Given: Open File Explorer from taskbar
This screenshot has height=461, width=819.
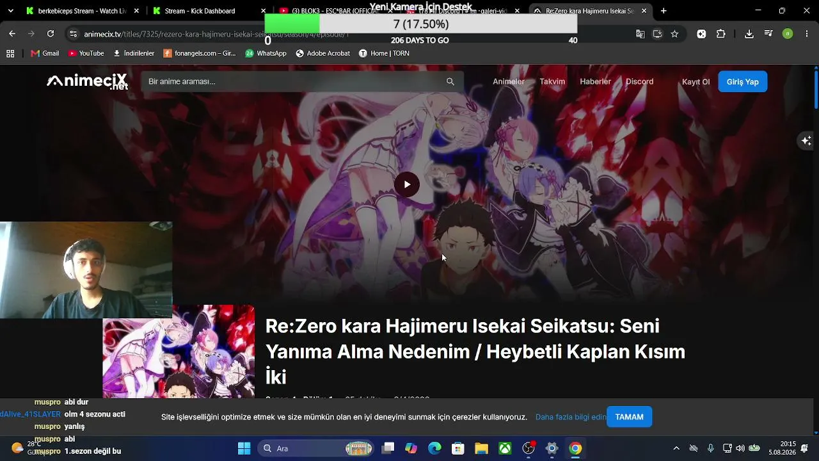Looking at the screenshot, I should pos(481,448).
